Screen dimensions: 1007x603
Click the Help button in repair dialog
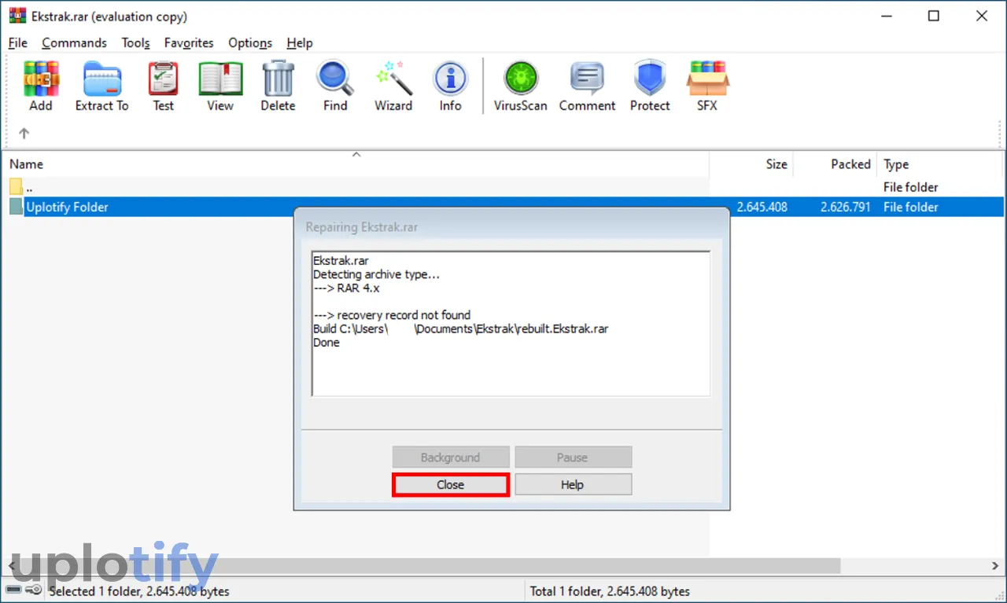point(573,484)
